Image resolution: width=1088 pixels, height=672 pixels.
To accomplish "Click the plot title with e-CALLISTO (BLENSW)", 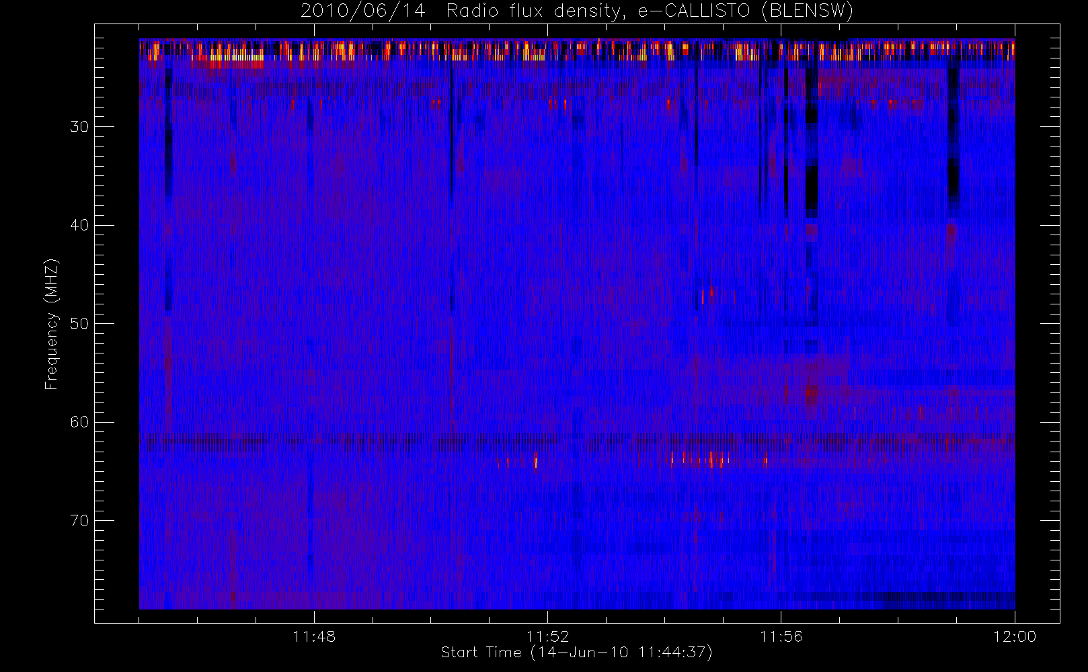I will [x=577, y=11].
